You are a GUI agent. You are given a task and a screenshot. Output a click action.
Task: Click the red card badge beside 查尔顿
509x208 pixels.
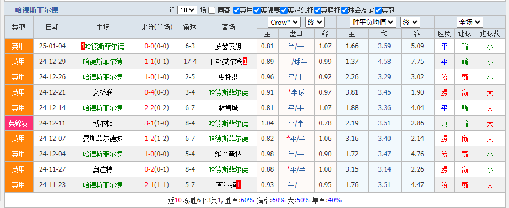[x=239, y=185]
